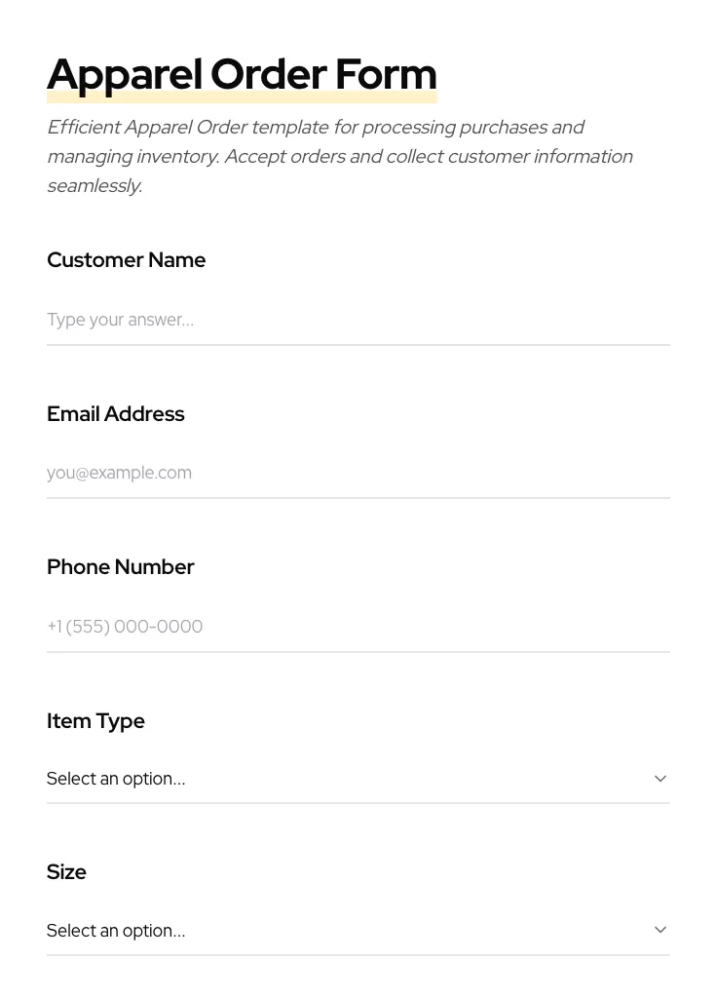Click the "Type your answer..." placeholder
717x998 pixels.
[x=120, y=320]
